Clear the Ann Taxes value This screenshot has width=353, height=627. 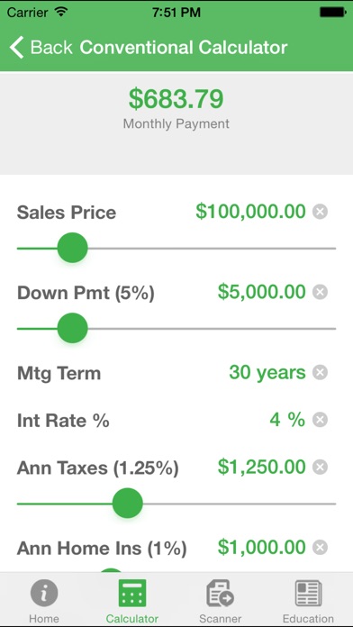(x=321, y=467)
